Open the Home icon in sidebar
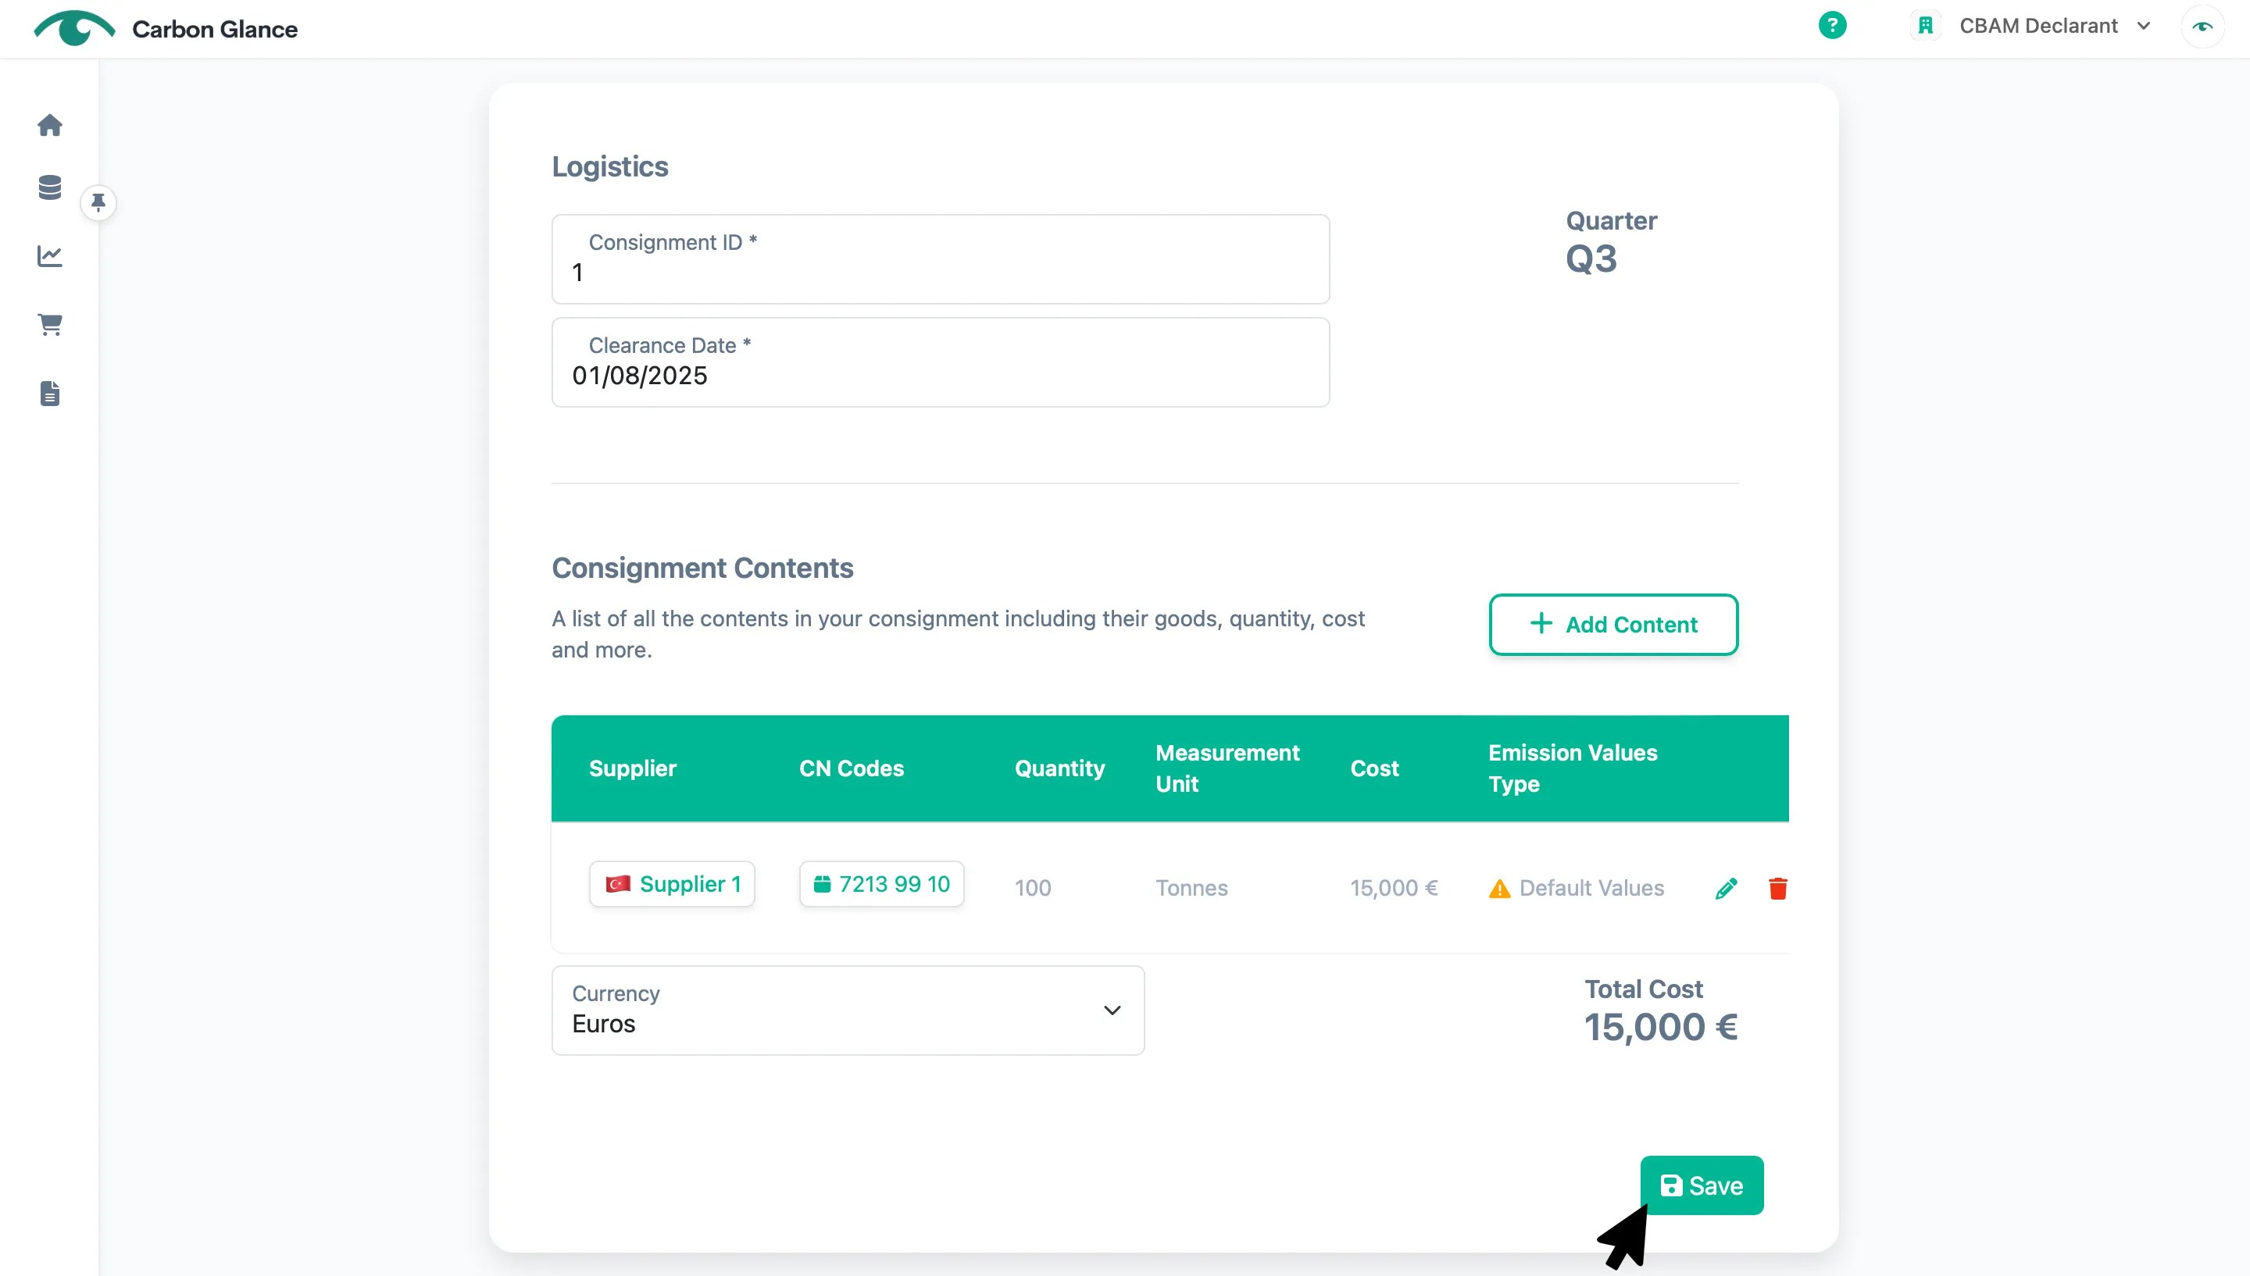The width and height of the screenshot is (2250, 1276). [50, 125]
